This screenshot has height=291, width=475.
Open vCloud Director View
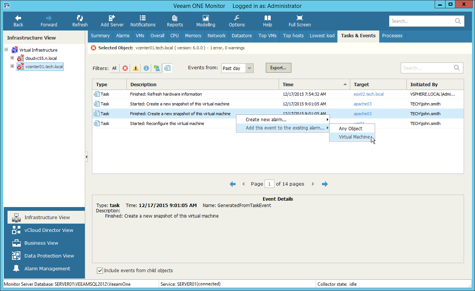point(46,230)
